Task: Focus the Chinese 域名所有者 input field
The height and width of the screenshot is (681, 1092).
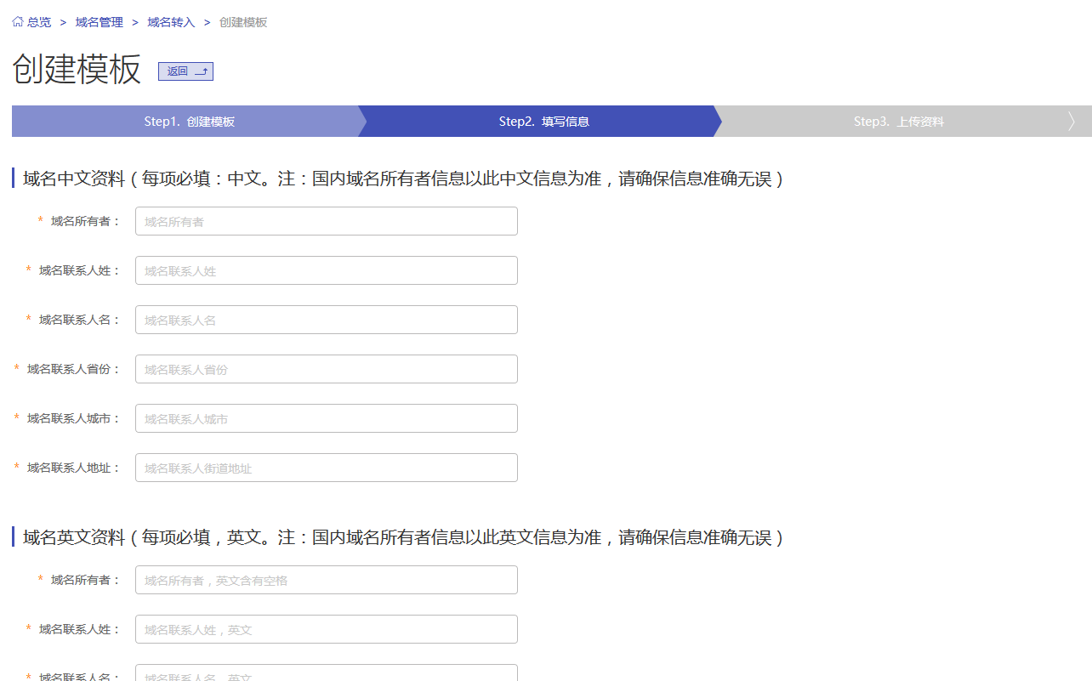Action: pos(326,221)
